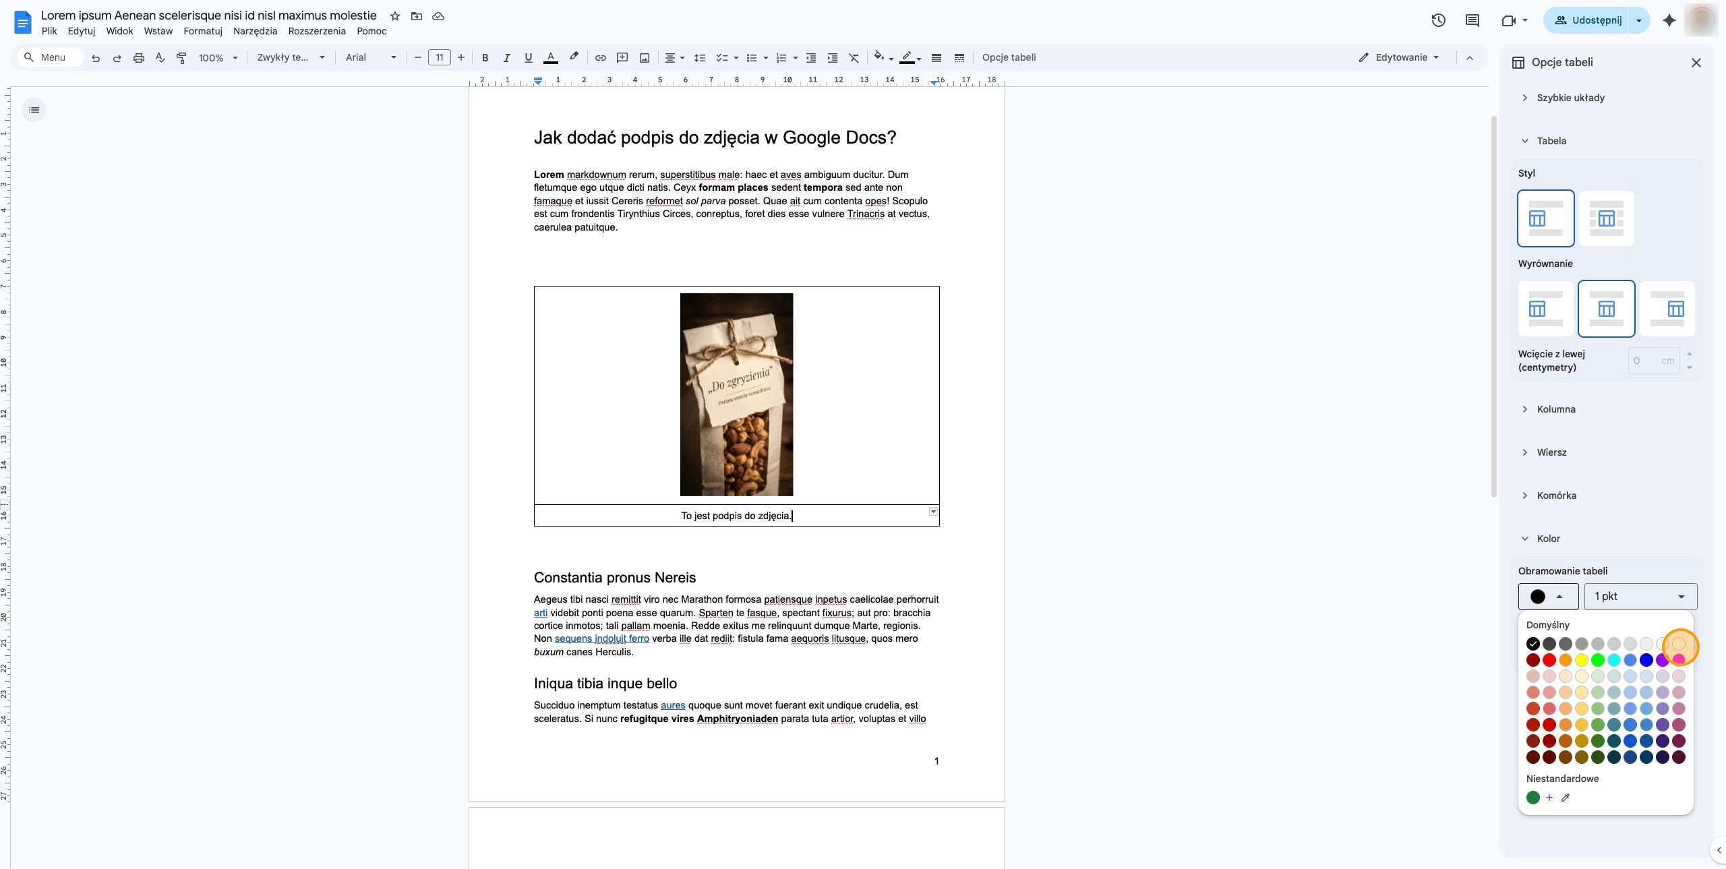This screenshot has height=869, width=1726.
Task: Click the Opcje tabeli toolbar button
Action: click(1009, 58)
